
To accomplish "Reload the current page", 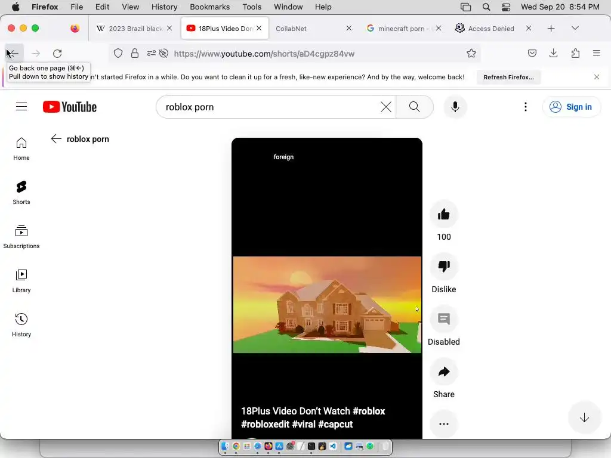I will click(x=57, y=53).
